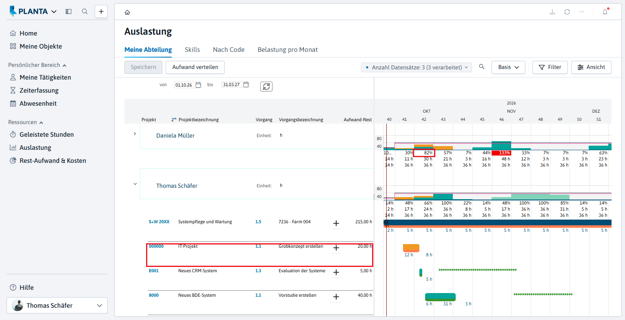
Task: Open calendar picker for the von date
Action: [198, 85]
